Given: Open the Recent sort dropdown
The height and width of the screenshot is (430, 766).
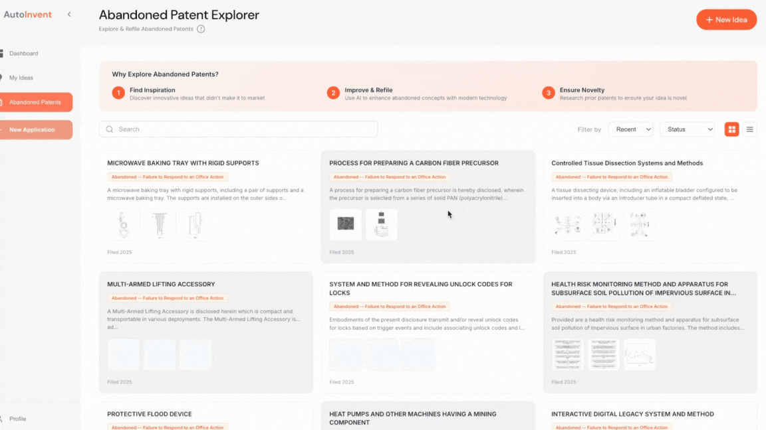Looking at the screenshot, I should tap(630, 129).
